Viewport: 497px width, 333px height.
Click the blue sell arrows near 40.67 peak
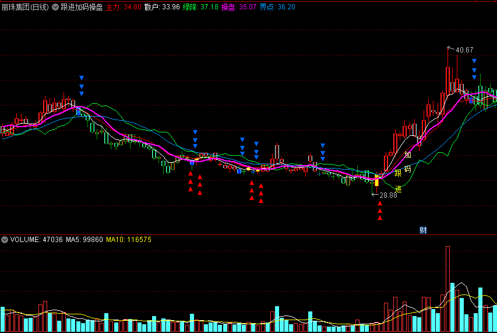tap(474, 69)
